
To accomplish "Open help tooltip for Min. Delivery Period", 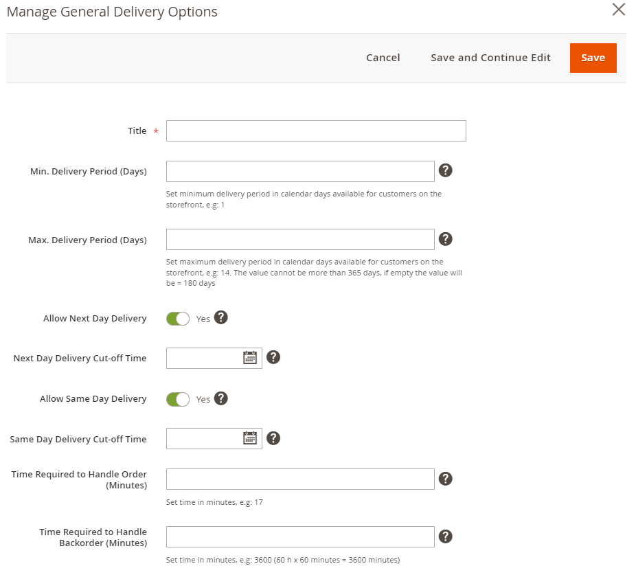I will coord(445,170).
